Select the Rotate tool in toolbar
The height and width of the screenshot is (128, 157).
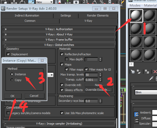[22, 2]
